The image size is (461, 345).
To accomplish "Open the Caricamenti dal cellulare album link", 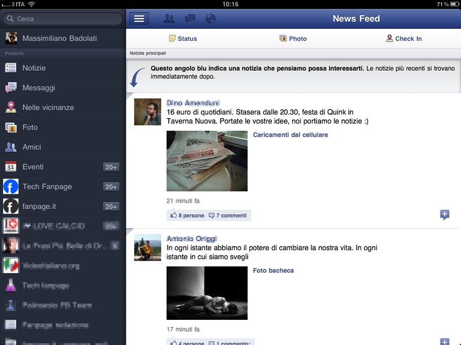I will pyautogui.click(x=290, y=135).
